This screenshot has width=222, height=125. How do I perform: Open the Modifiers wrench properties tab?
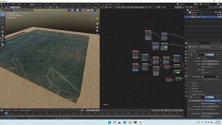186,76
